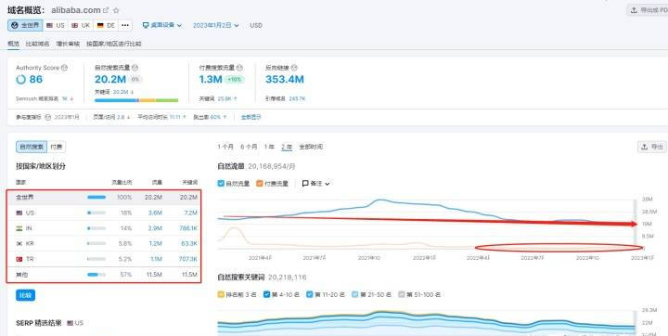
Task: Click KR keywords value 63.3K
Action: [x=189, y=244]
